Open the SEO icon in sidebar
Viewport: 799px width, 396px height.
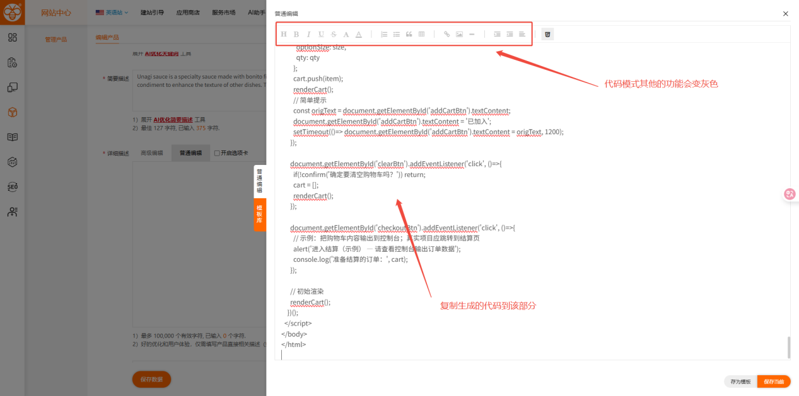13,187
